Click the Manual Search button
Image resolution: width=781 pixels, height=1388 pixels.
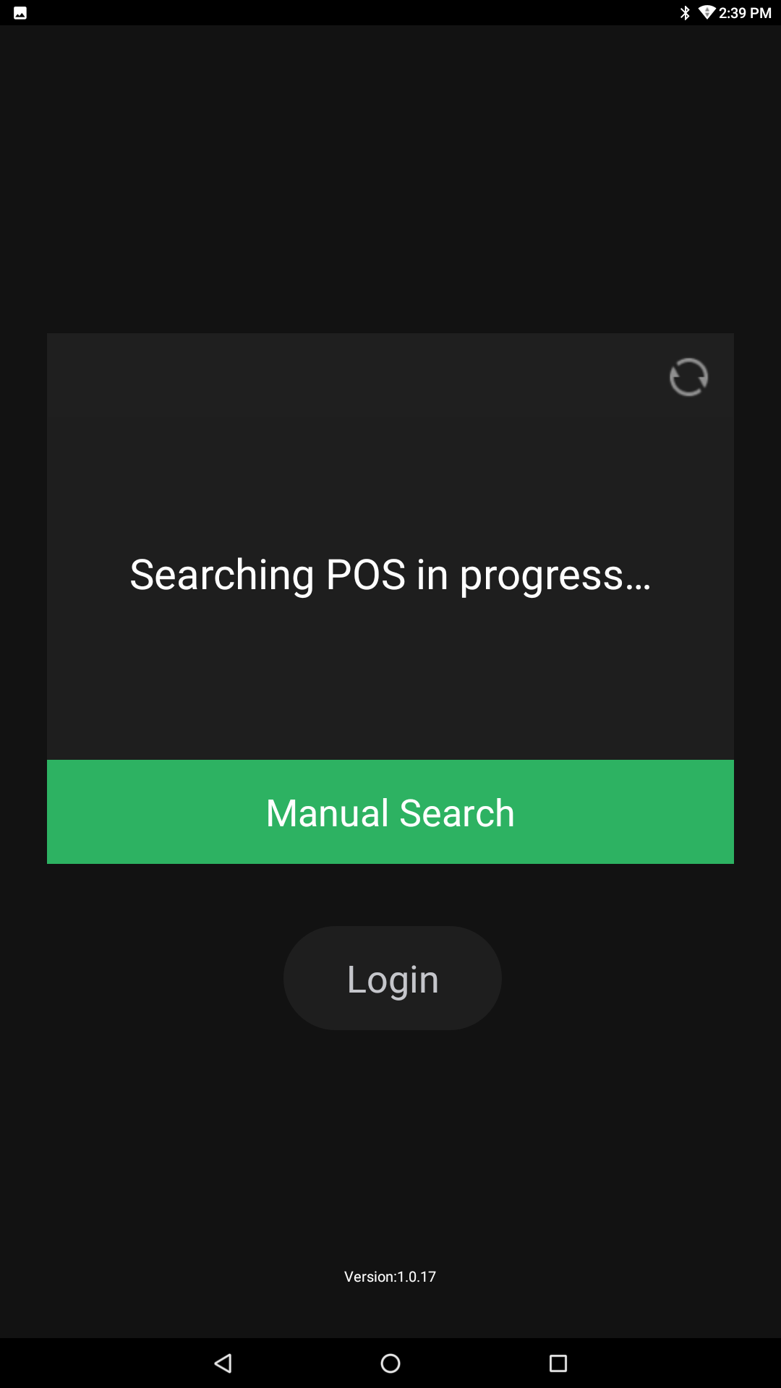[390, 812]
